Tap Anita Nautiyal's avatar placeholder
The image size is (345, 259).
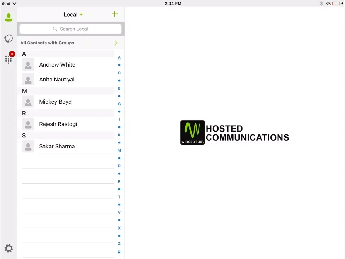coord(28,80)
